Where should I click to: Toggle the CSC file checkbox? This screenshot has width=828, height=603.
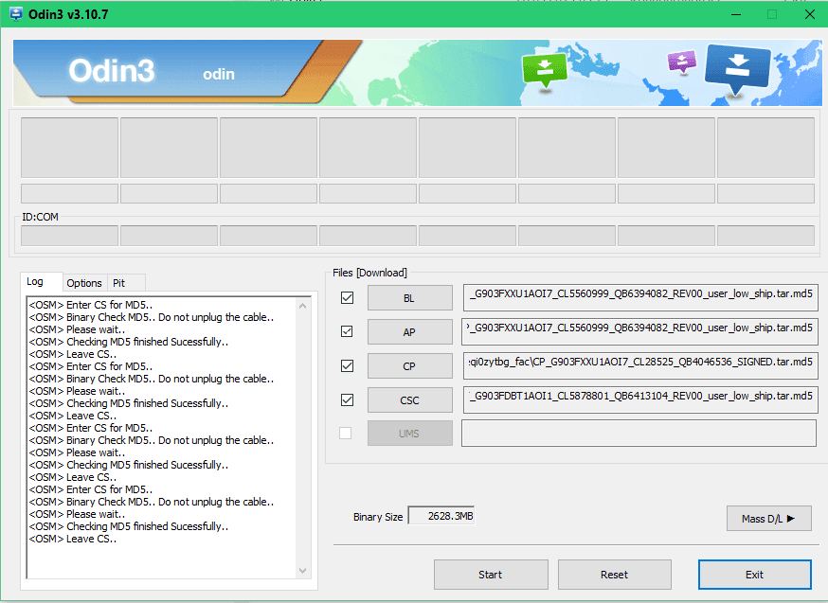click(x=347, y=399)
